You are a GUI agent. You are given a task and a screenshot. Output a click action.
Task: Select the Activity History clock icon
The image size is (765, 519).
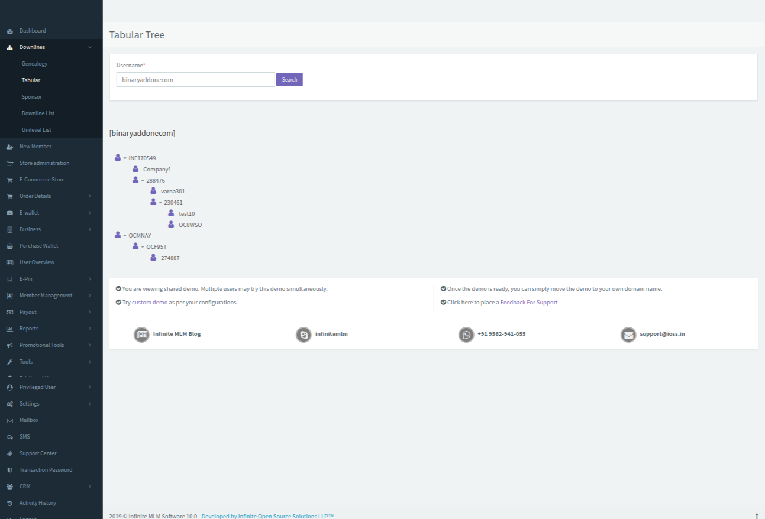(9, 502)
